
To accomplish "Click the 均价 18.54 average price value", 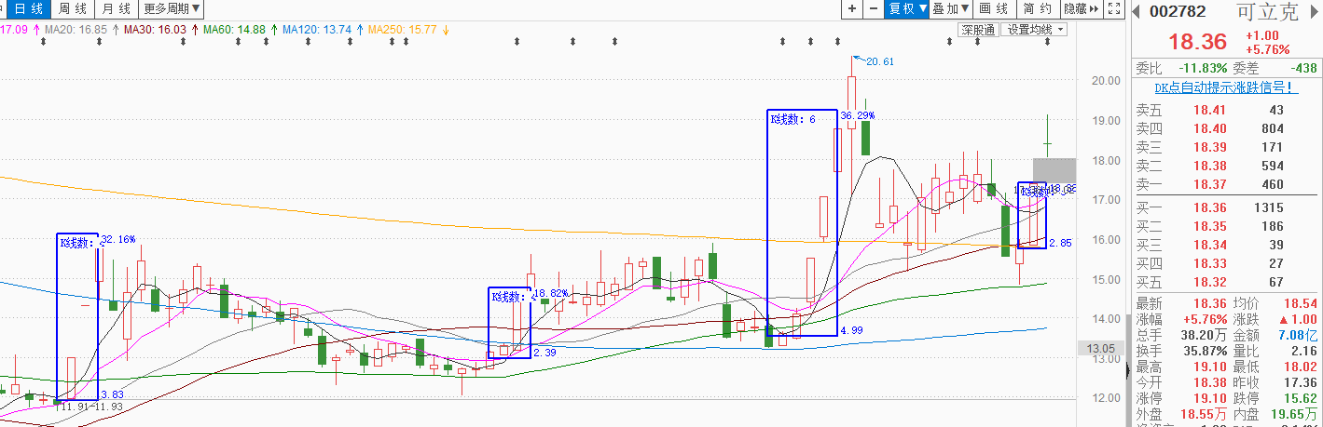I will (x=1300, y=303).
